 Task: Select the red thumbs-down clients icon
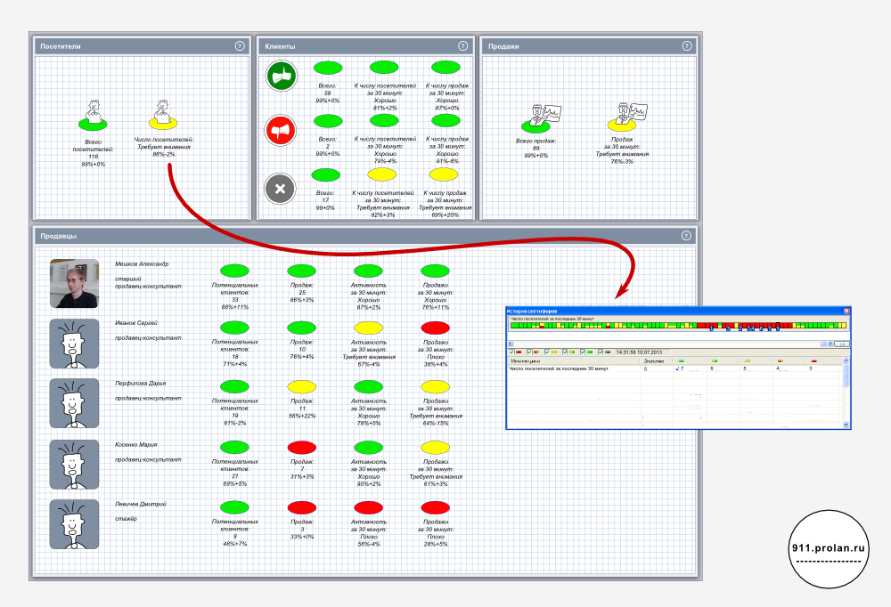pos(280,131)
